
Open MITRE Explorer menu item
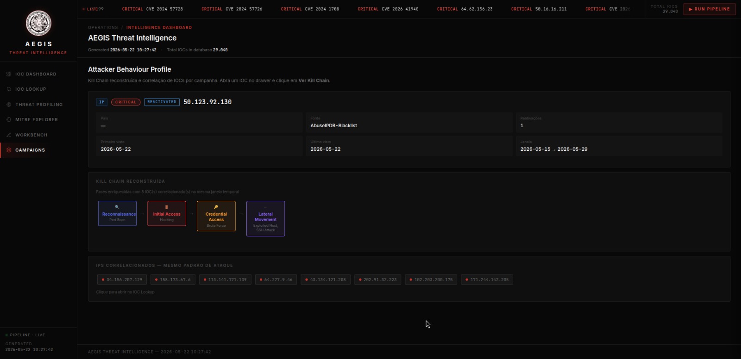[38, 120]
